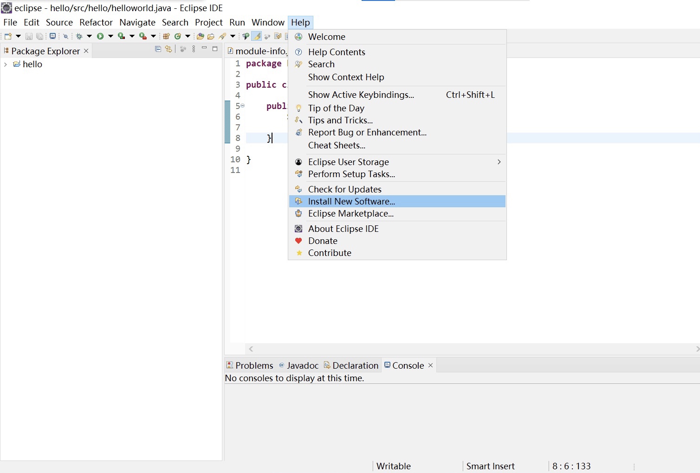Click the Open Type toolbar icon
The image size is (700, 473).
tap(200, 36)
